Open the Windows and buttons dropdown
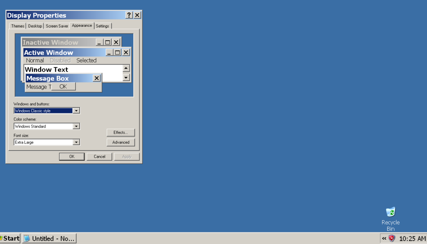This screenshot has width=427, height=244. (76, 110)
